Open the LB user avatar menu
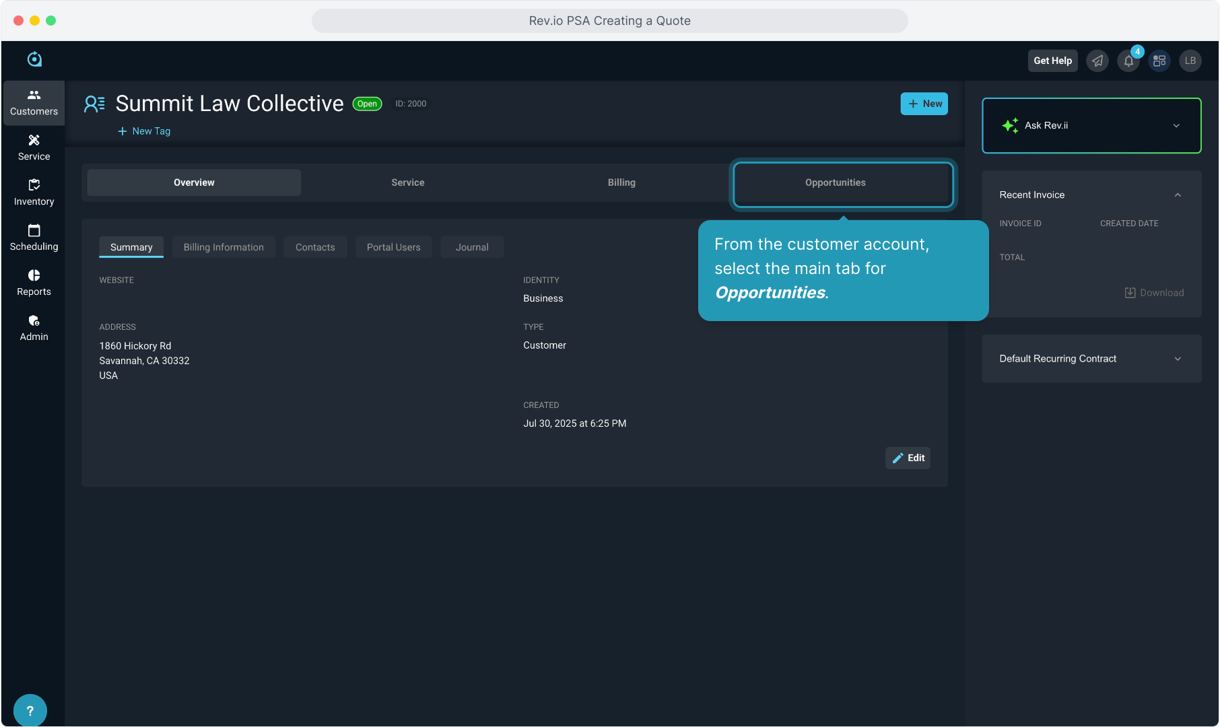 1190,61
